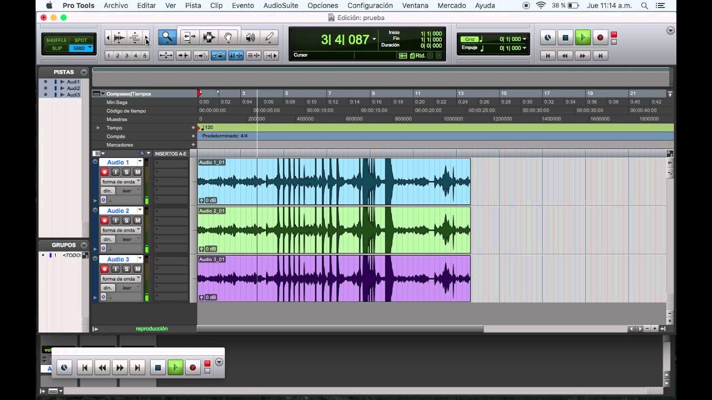Open the Pista menu
This screenshot has width=712, height=400.
(193, 6)
